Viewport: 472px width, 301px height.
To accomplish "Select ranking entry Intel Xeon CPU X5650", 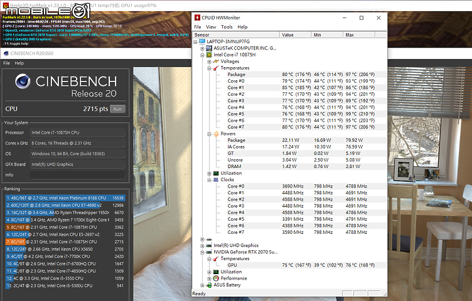I will 65,250.
